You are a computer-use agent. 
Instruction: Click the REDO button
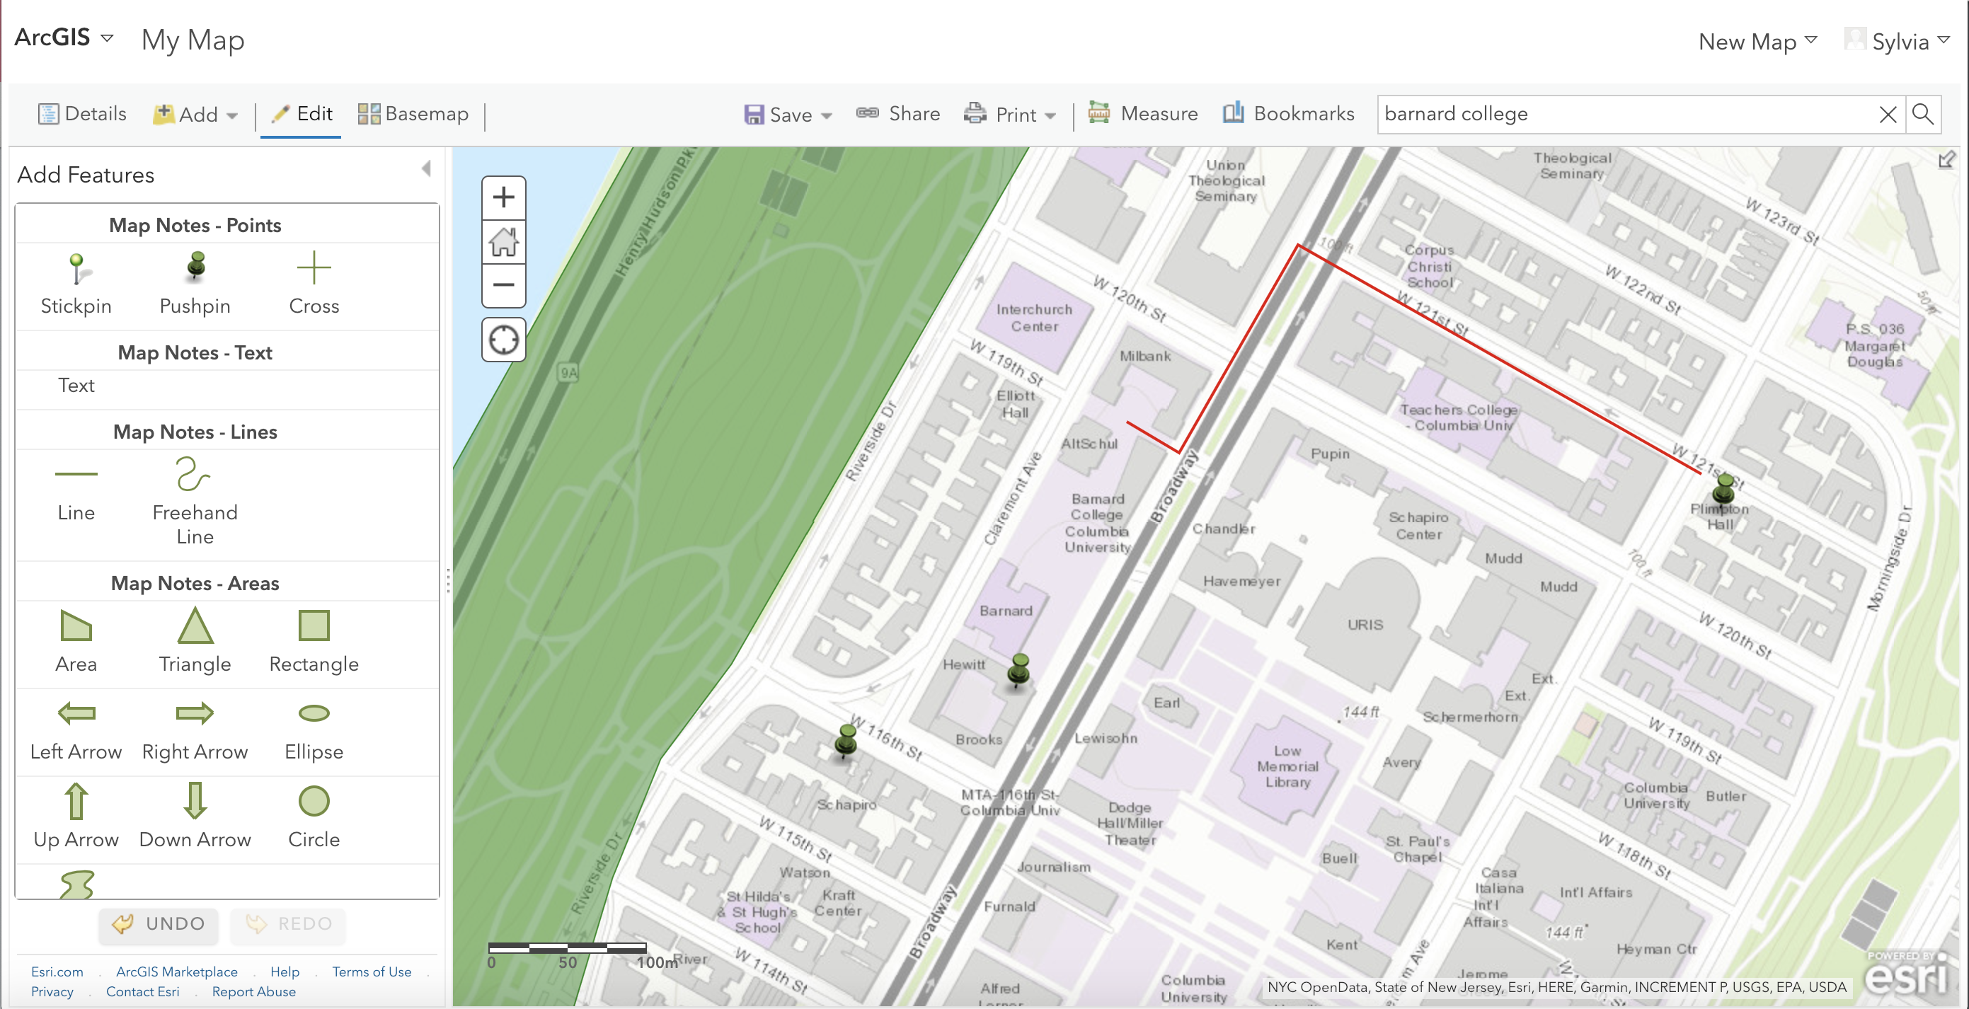click(x=287, y=923)
